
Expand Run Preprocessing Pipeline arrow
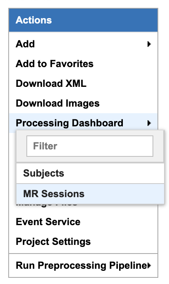pos(149,265)
